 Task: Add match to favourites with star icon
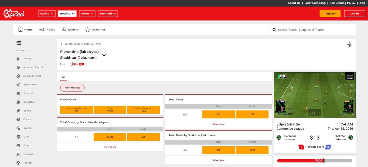(350, 45)
